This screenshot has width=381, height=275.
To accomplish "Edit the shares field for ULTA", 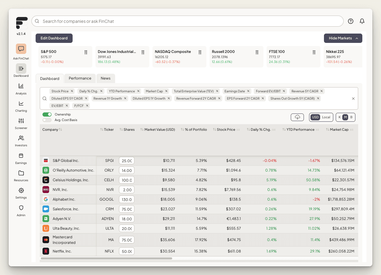I will coord(127,229).
